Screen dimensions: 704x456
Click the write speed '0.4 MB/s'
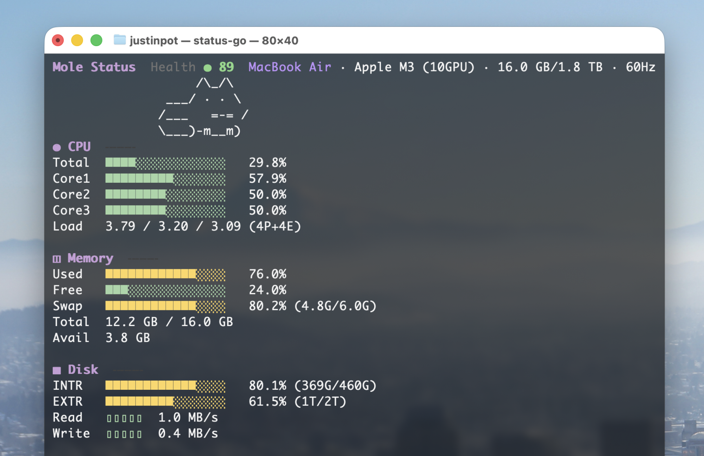[188, 433]
